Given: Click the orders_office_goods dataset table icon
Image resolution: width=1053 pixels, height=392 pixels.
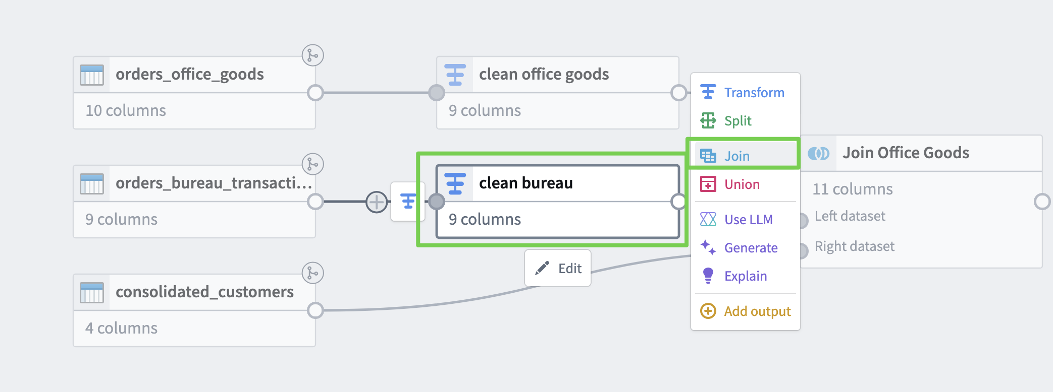Looking at the screenshot, I should pyautogui.click(x=92, y=75).
